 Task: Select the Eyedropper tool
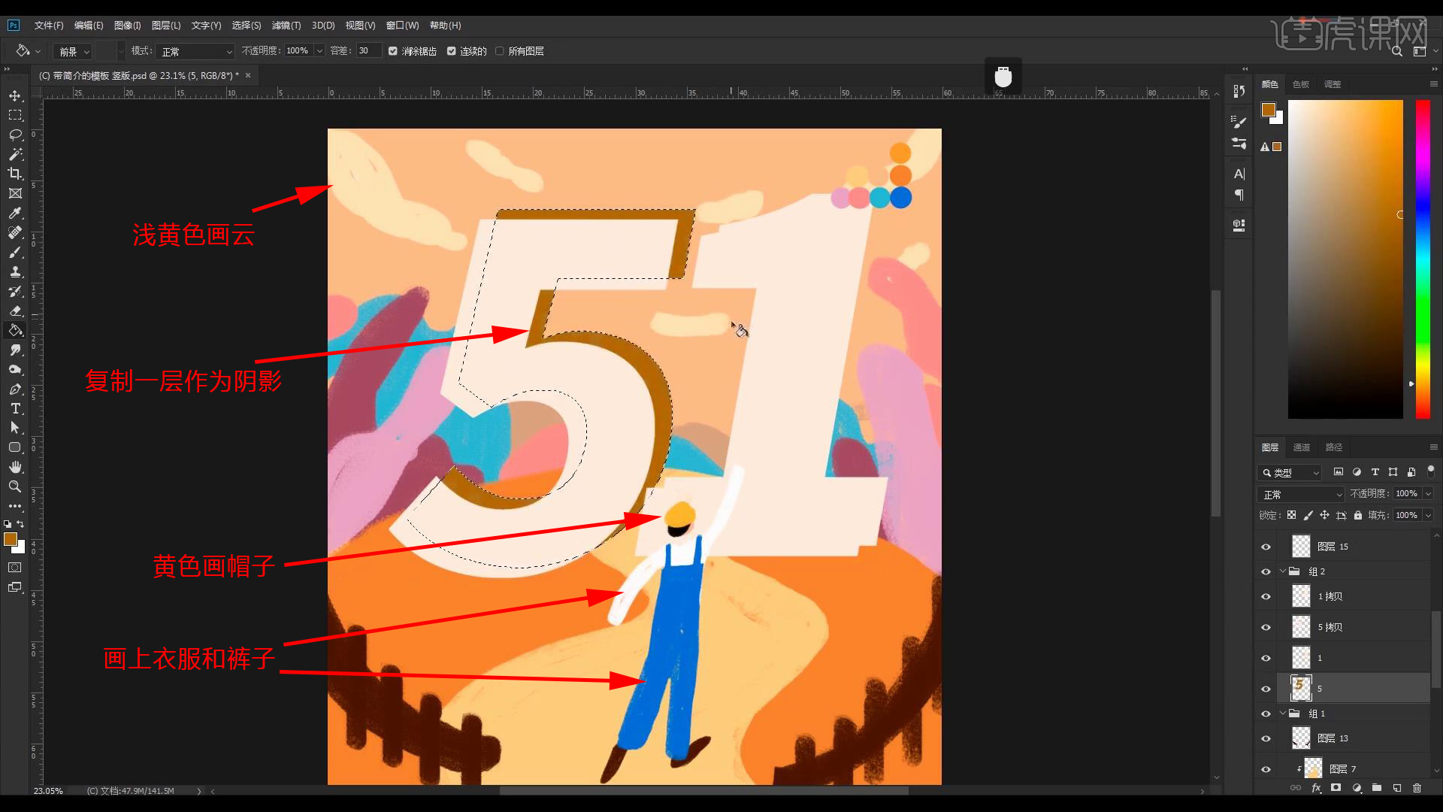(15, 214)
